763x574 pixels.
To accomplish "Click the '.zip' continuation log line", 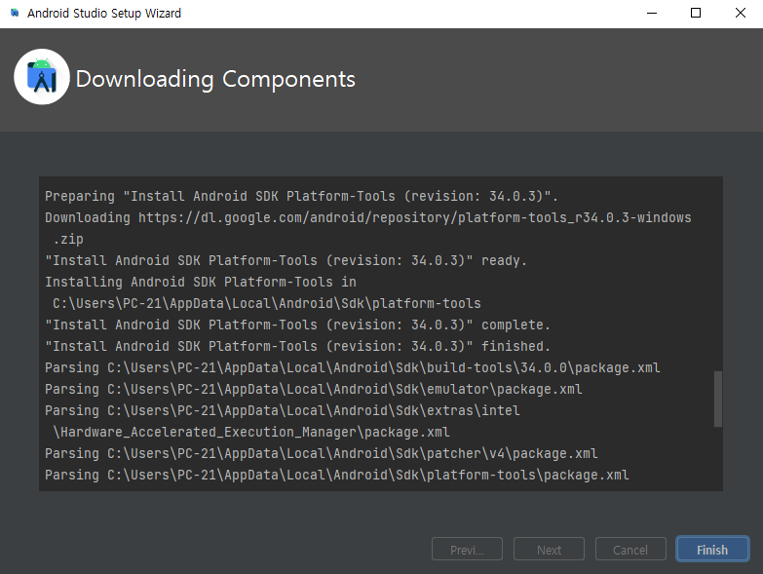I will coord(68,239).
